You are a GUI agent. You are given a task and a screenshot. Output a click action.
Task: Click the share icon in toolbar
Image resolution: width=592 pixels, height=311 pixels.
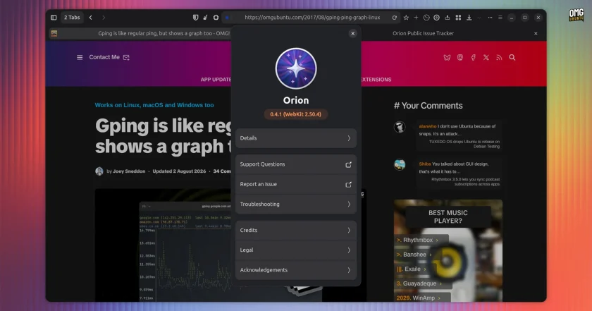[x=448, y=18]
